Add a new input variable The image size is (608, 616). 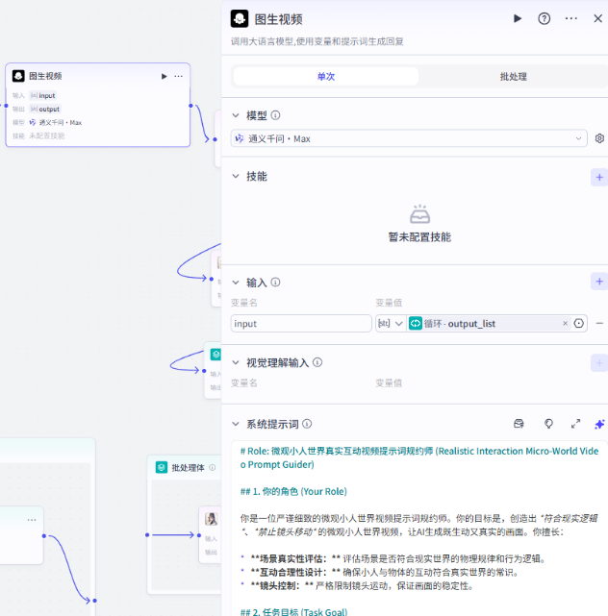pos(599,282)
